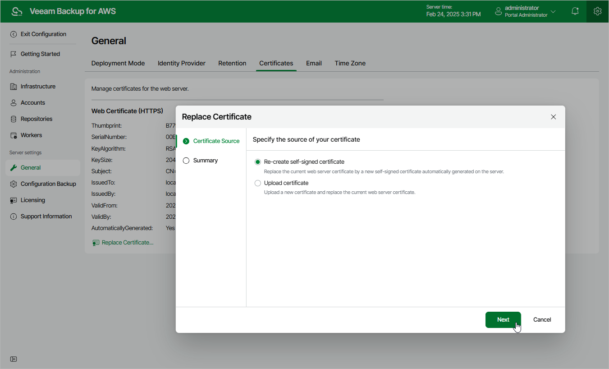Open Workers in the sidebar

click(31, 135)
